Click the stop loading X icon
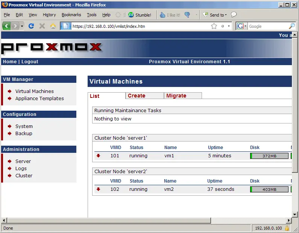Image resolution: width=299 pixels, height=233 pixels. [42, 26]
